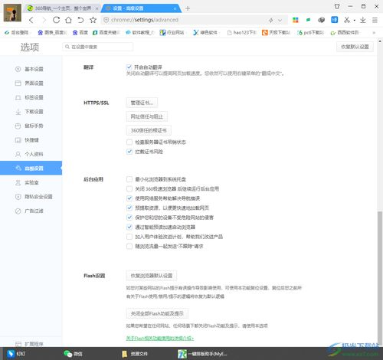Viewport: 383px width, 360px height.
Task: Toggle the 关闭360极速浏览器后继续运行后台应用 checkbox
Action: tap(129, 189)
